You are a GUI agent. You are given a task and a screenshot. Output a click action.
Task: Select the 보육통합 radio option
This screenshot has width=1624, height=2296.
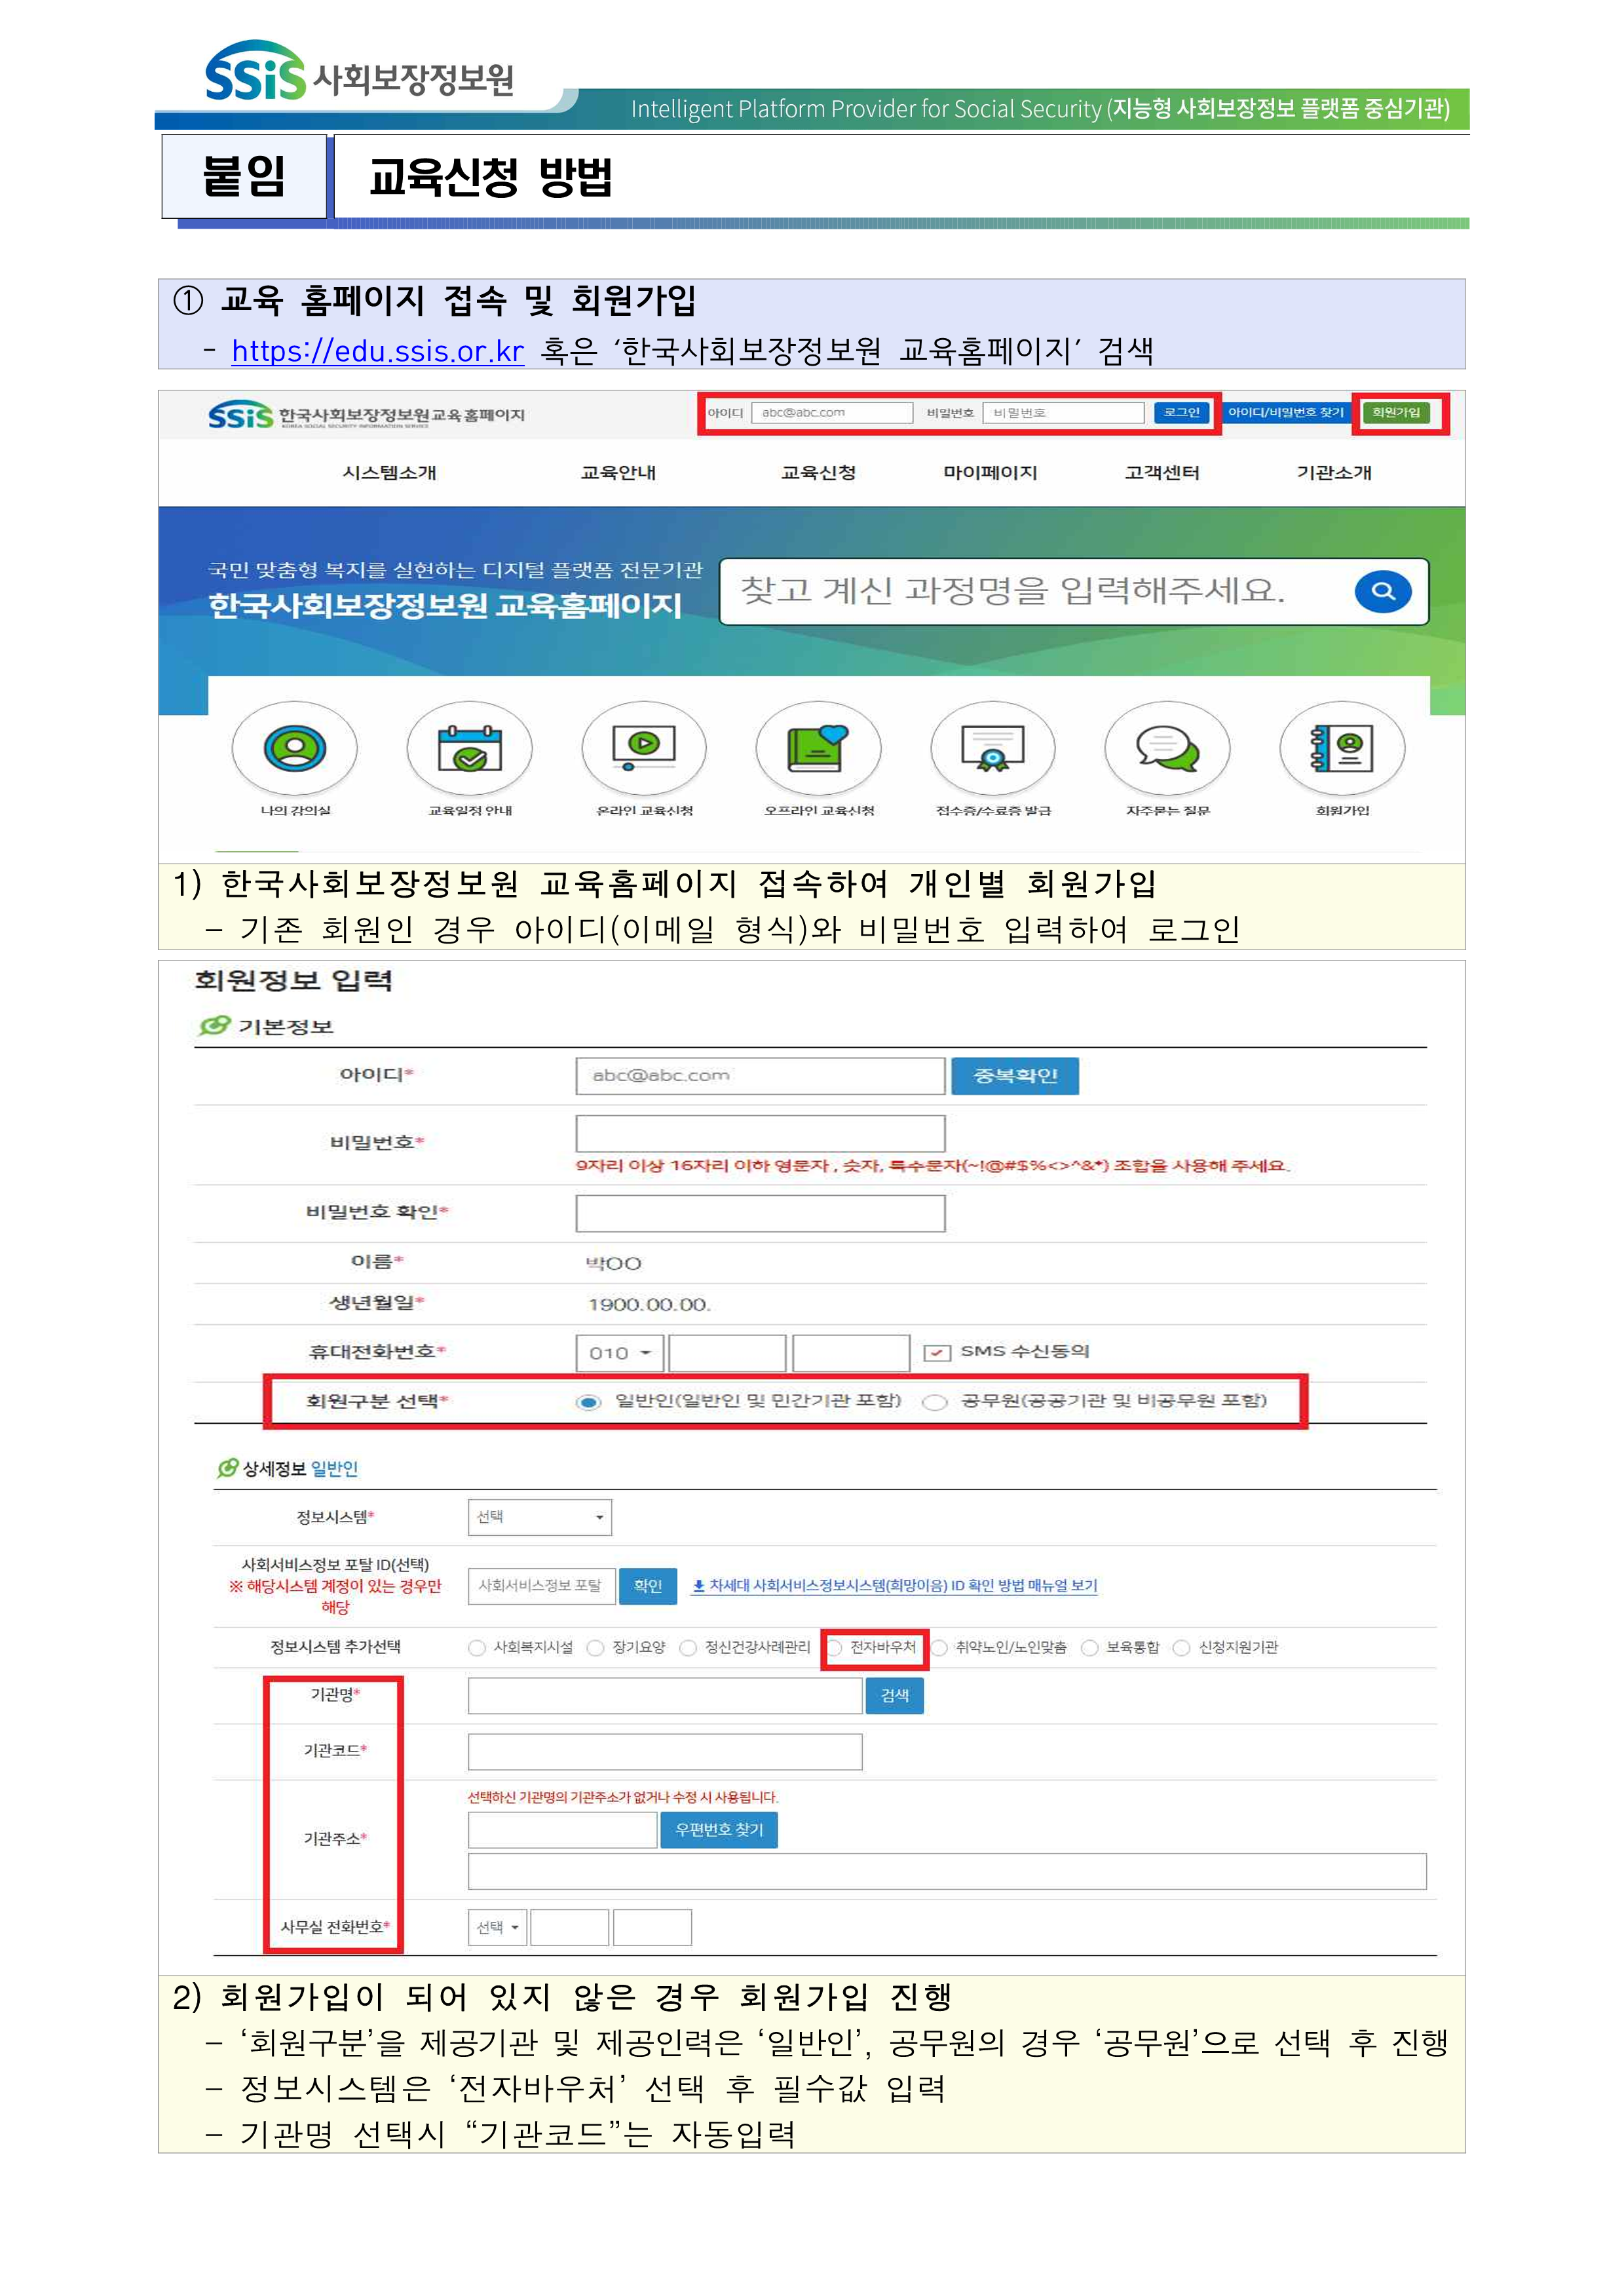(x=1090, y=1648)
